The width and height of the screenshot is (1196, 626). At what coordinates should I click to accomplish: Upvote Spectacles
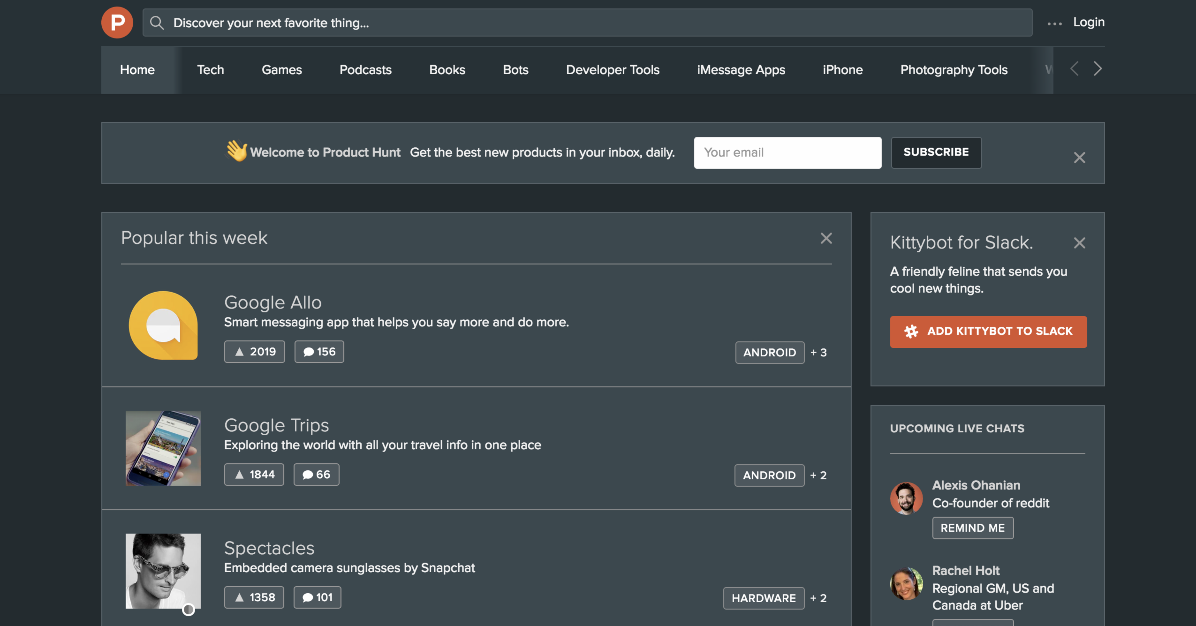click(254, 597)
